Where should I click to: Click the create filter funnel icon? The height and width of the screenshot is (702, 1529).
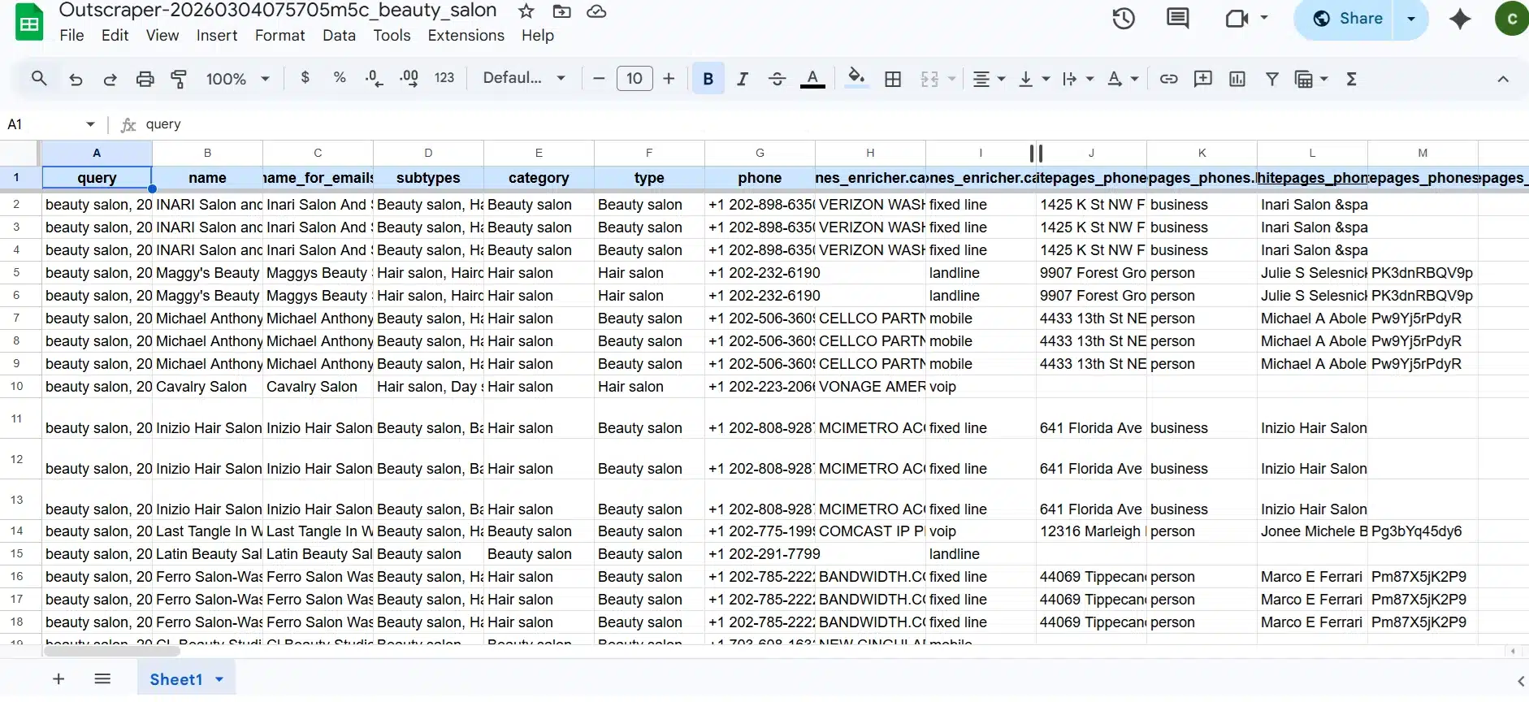coord(1272,79)
